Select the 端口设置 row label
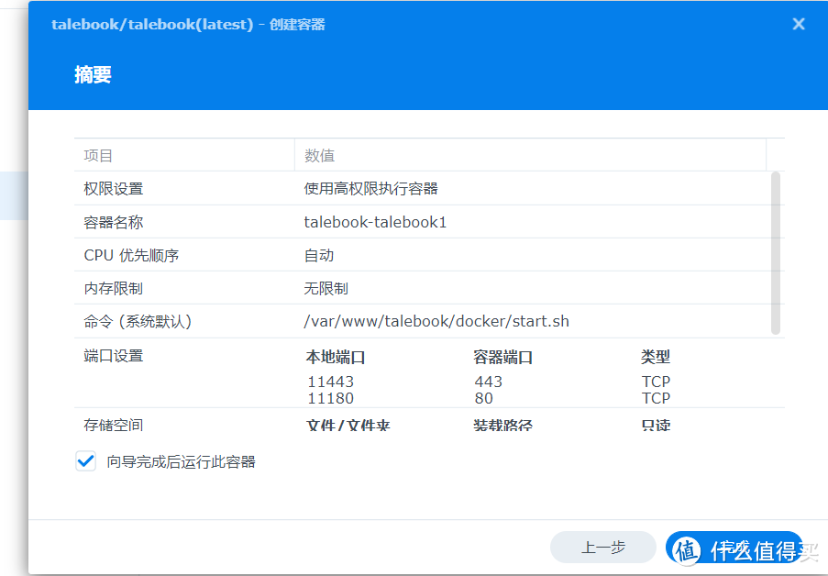This screenshot has height=576, width=828. pyautogui.click(x=114, y=356)
